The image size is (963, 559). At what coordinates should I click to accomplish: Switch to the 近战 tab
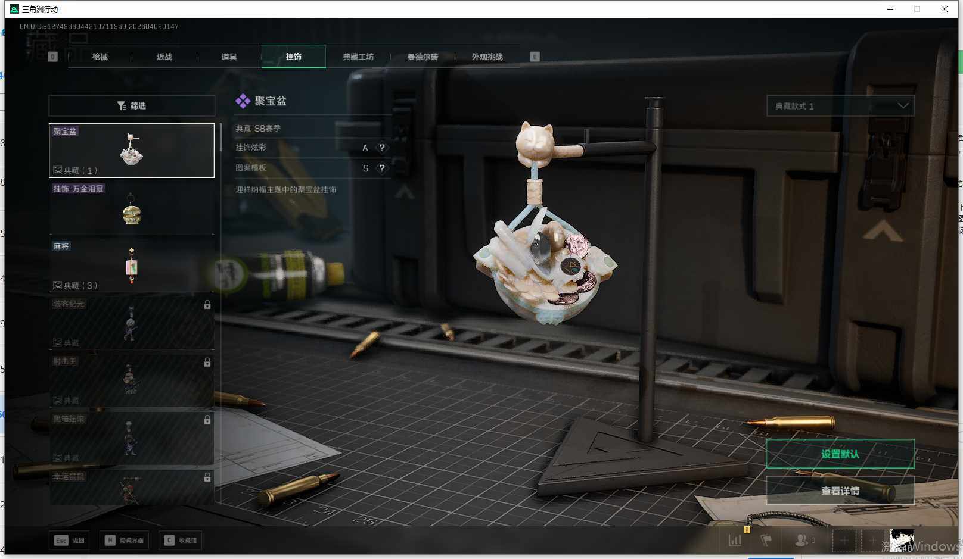[x=164, y=57]
